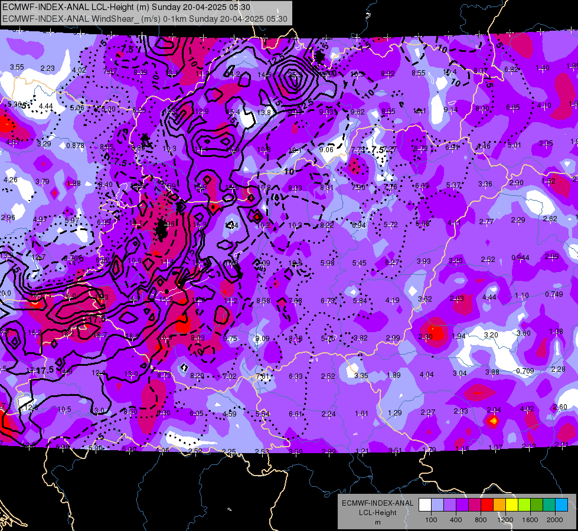Viewport: 578px width, 531px height.
Task: Click the WindShear 0-1km header line
Action: pyautogui.click(x=145, y=19)
